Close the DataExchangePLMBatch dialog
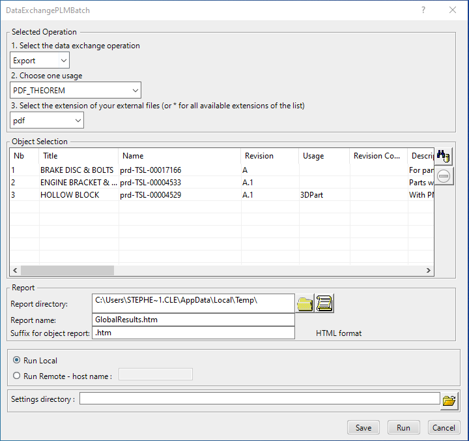This screenshot has width=469, height=441. [x=453, y=10]
